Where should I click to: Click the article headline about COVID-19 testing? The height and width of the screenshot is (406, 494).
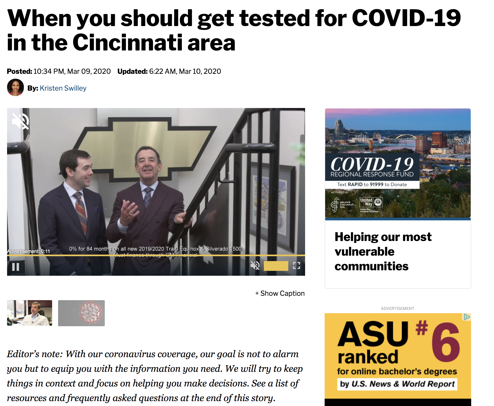point(234,30)
